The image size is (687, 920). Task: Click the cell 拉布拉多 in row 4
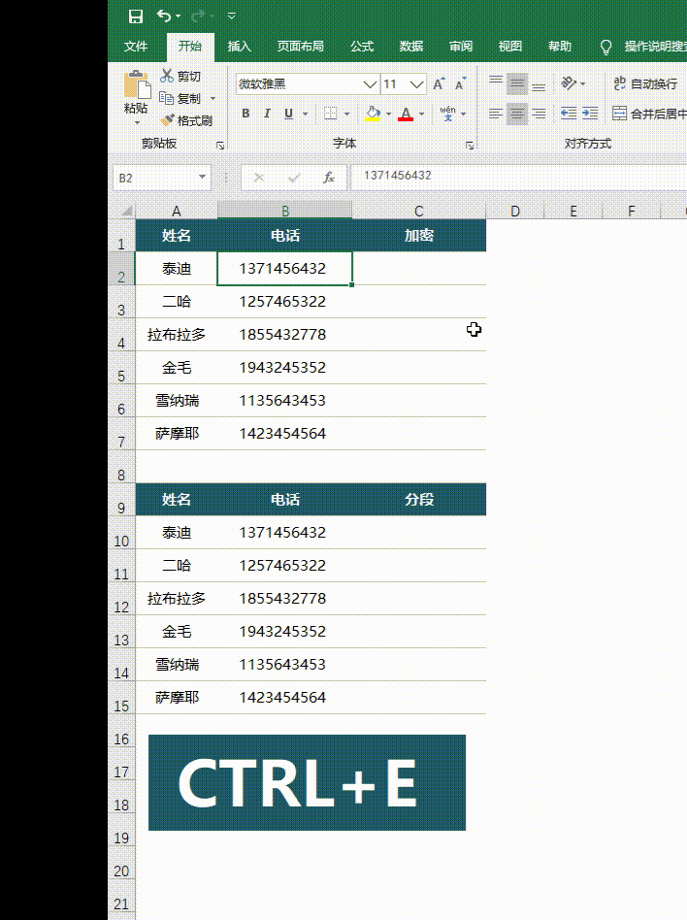177,335
